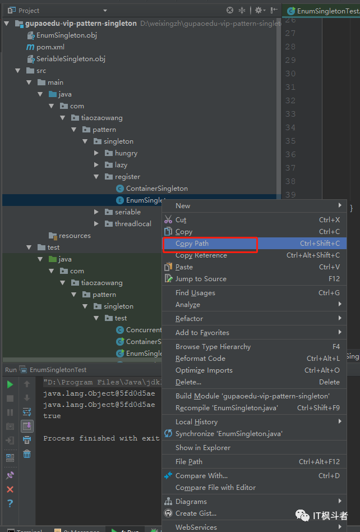This screenshot has height=532, width=360.
Task: Click the Pause output icon
Action: pyautogui.click(x=10, y=412)
